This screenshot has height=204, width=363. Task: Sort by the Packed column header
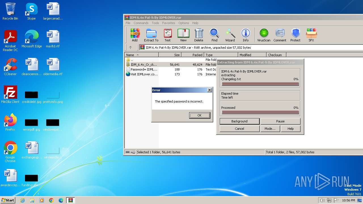pos(193,55)
